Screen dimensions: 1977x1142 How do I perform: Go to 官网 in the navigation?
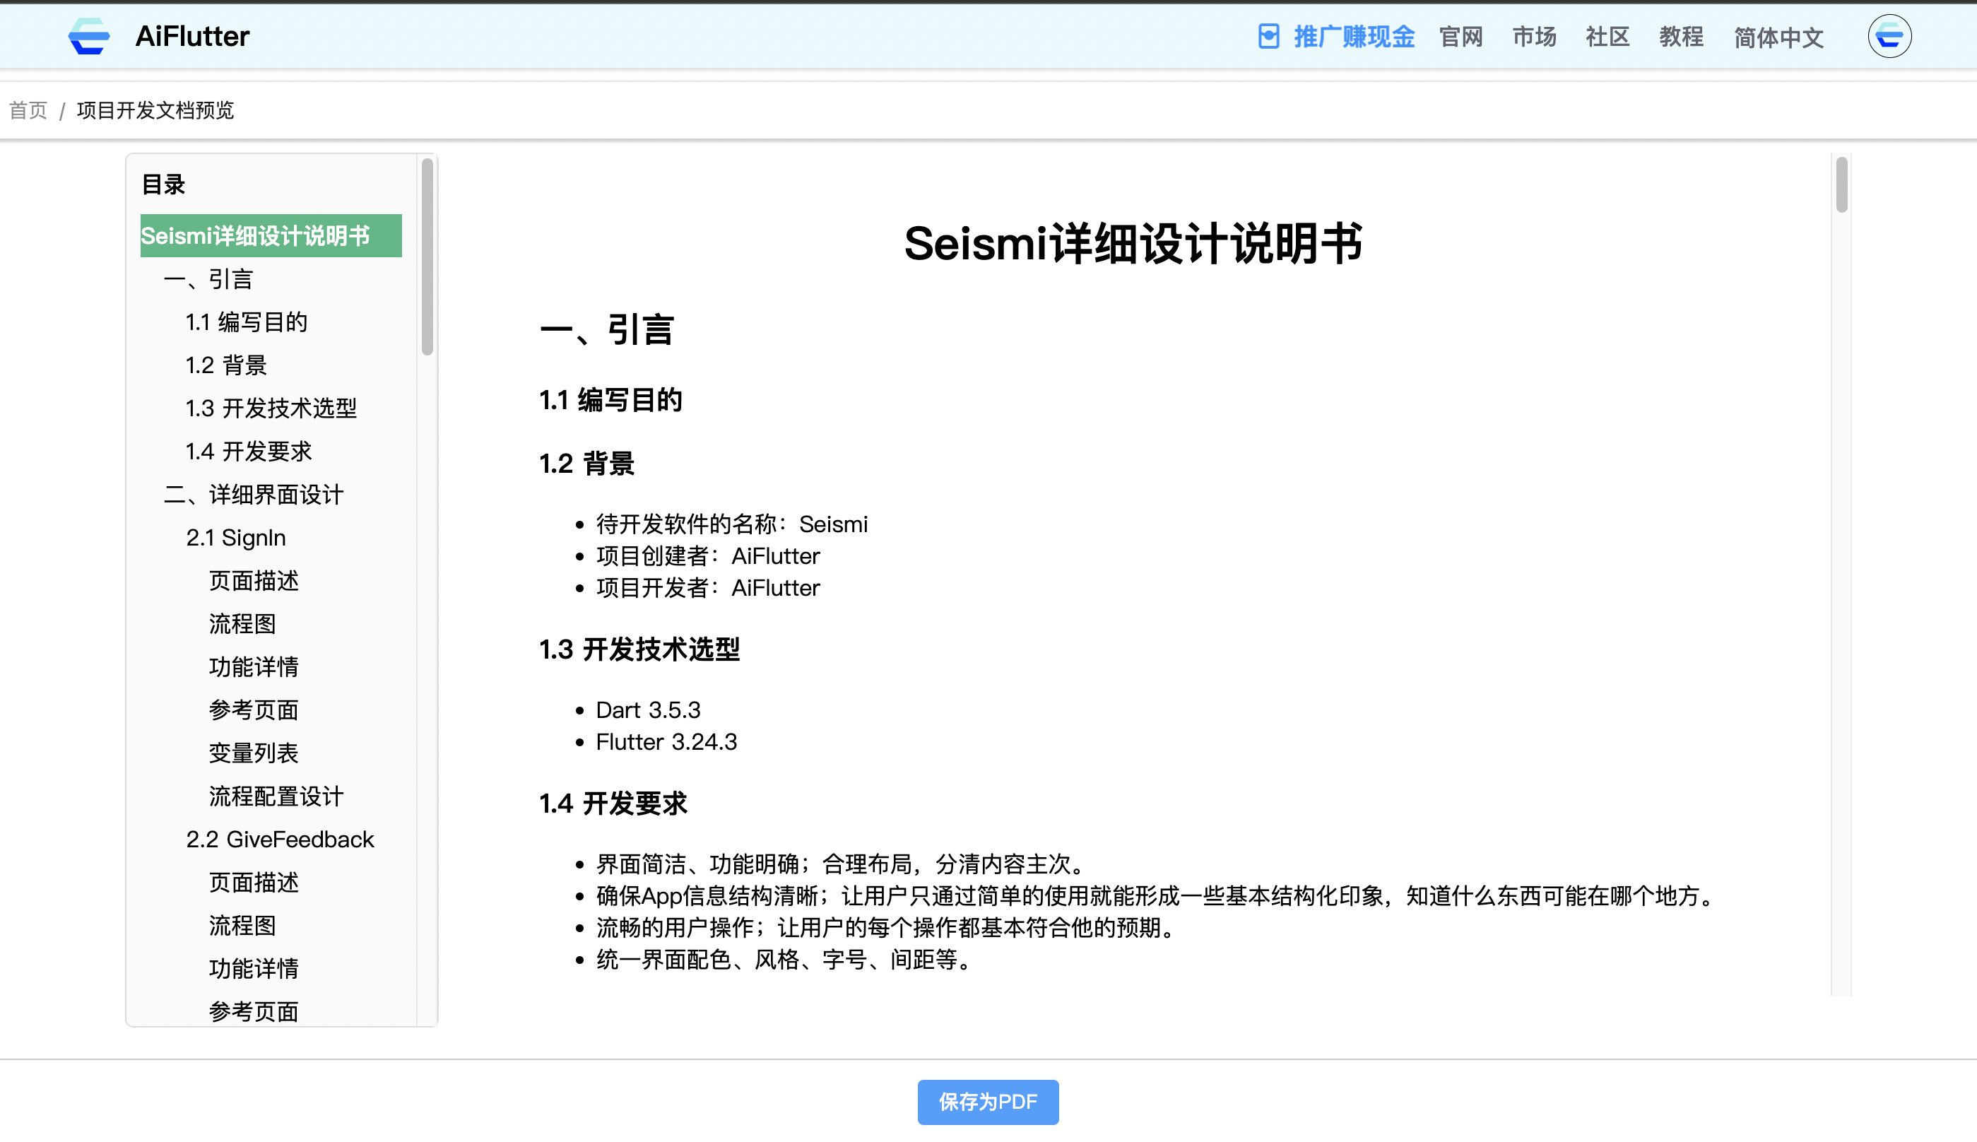pyautogui.click(x=1460, y=36)
